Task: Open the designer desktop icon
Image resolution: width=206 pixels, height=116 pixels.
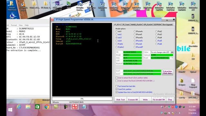Action: click(182, 82)
